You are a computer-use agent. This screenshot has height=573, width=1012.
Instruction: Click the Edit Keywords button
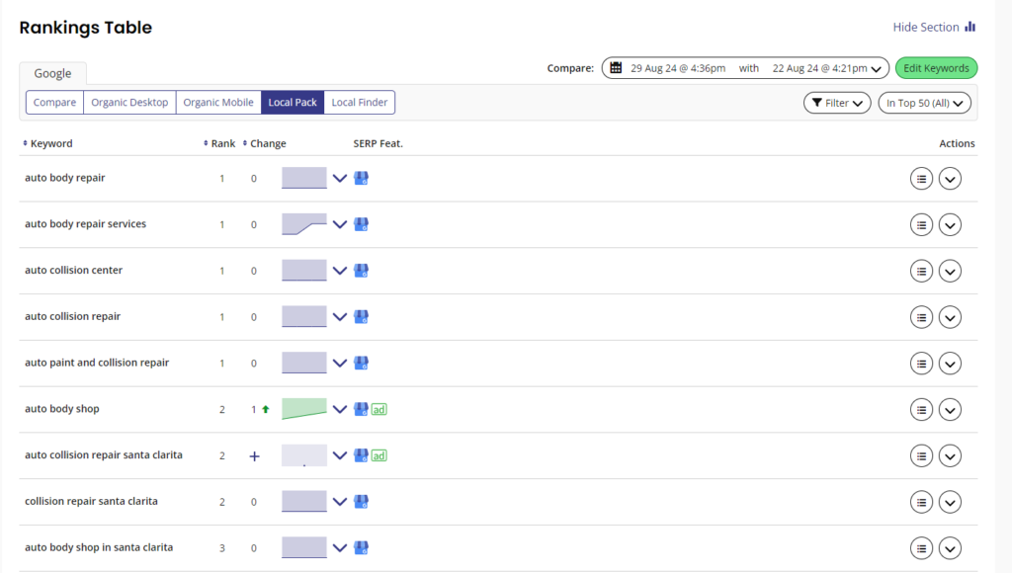point(936,68)
